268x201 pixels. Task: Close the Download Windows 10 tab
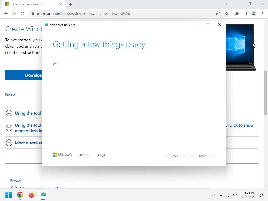pyautogui.click(x=61, y=4)
